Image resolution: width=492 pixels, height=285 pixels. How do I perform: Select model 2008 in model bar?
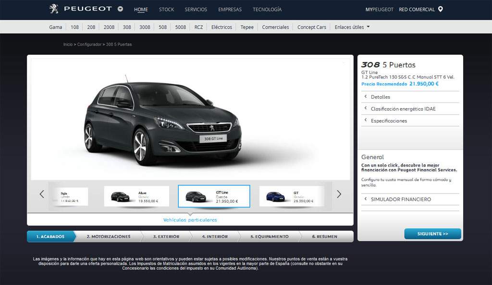pyautogui.click(x=109, y=27)
